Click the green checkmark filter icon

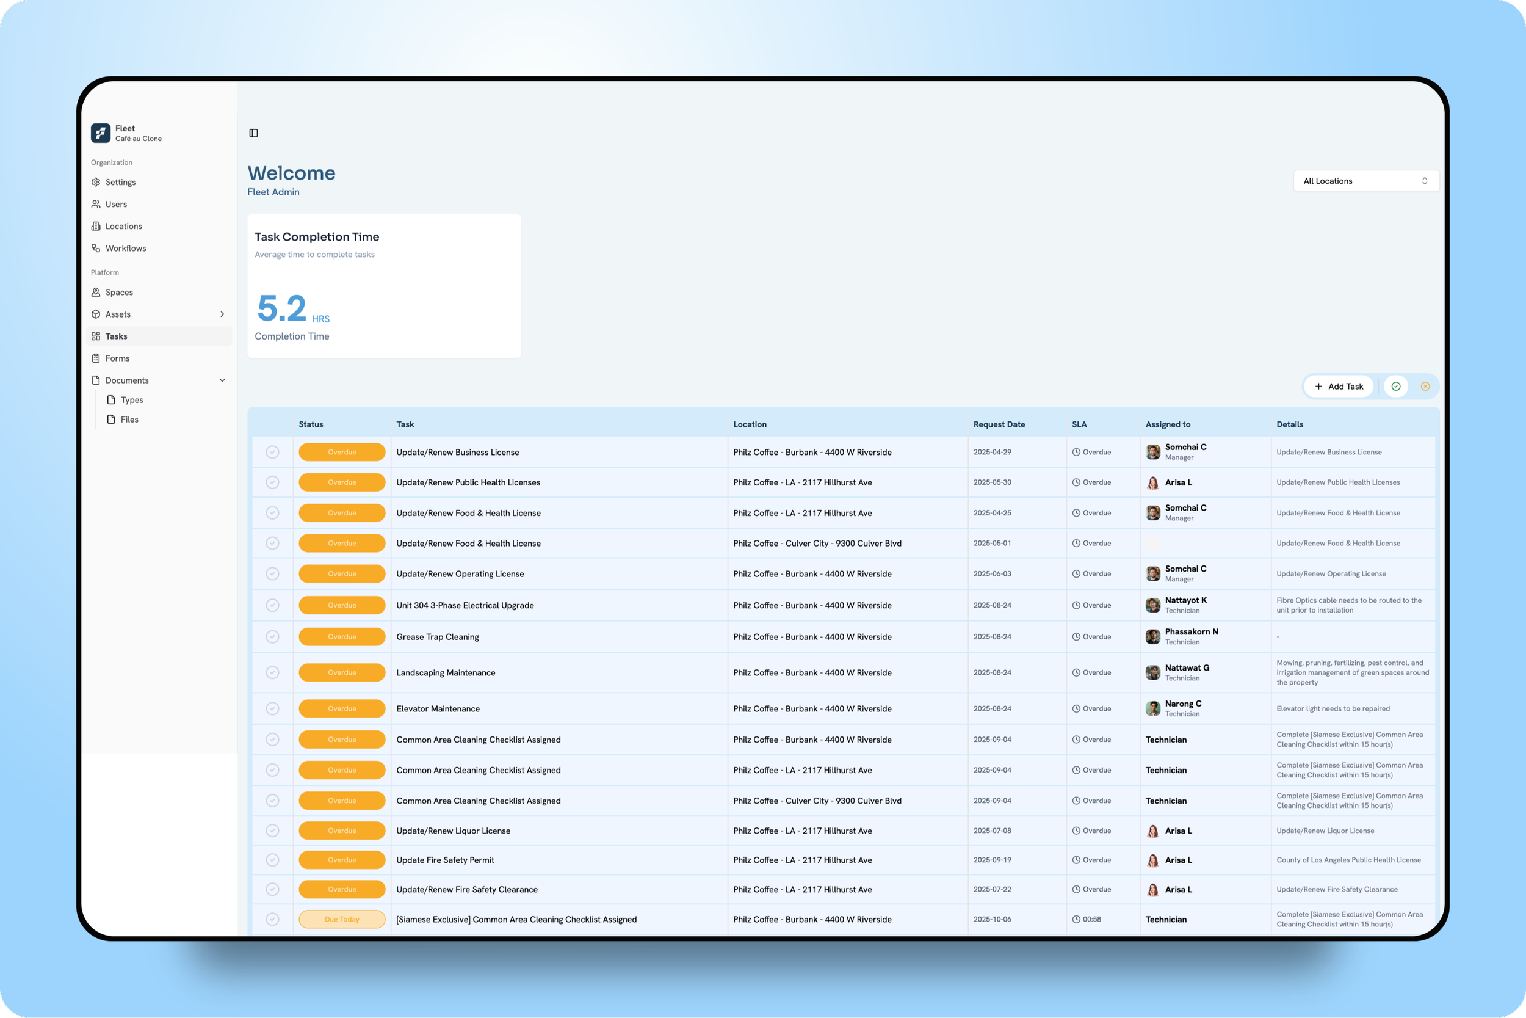1395,387
